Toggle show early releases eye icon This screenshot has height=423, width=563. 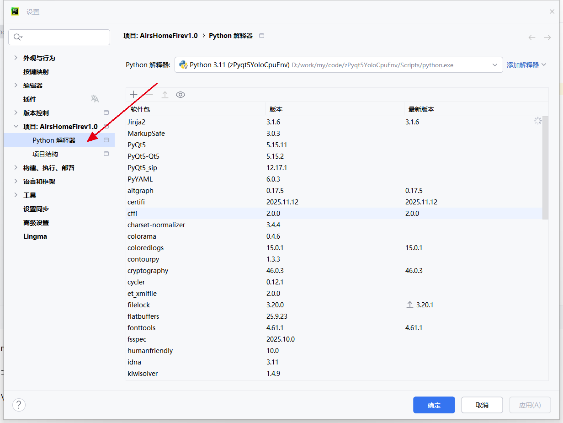(x=181, y=95)
